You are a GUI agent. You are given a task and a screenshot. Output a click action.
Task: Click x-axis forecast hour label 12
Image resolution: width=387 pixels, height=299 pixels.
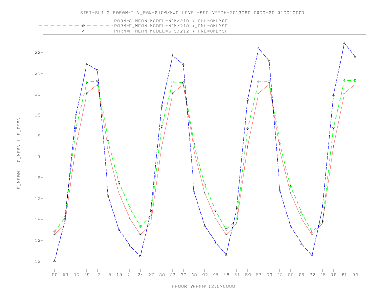click(98, 275)
